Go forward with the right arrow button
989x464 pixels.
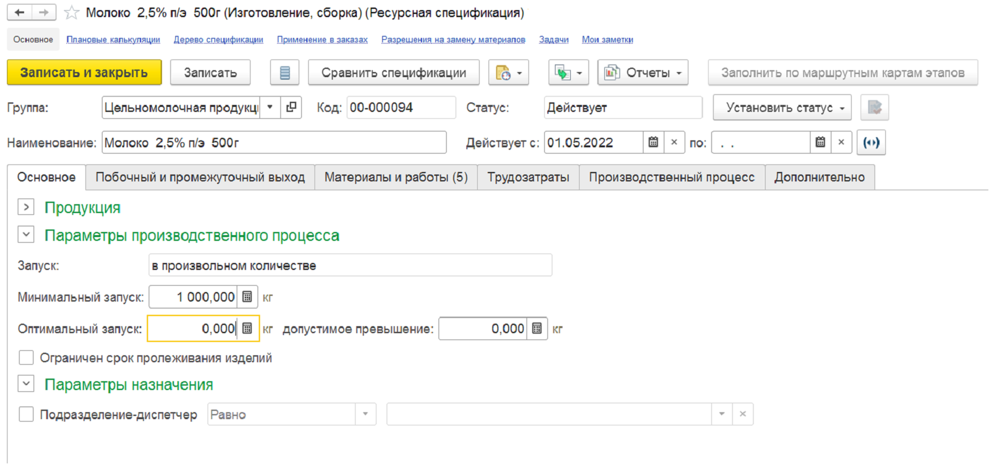click(44, 13)
